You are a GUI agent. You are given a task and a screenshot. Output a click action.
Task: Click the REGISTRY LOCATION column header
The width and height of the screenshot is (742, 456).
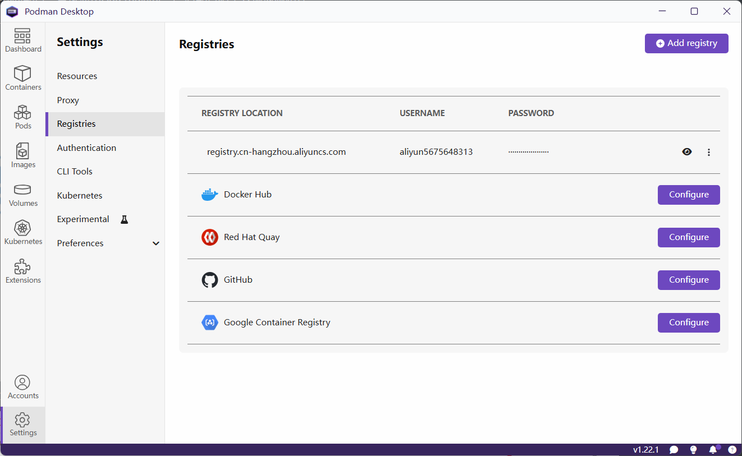[242, 113]
